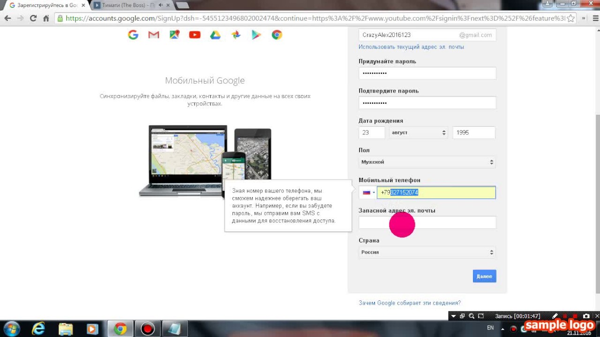Stop recording with the red stop icon
Image resolution: width=600 pixels, height=337 pixels.
coord(576,316)
